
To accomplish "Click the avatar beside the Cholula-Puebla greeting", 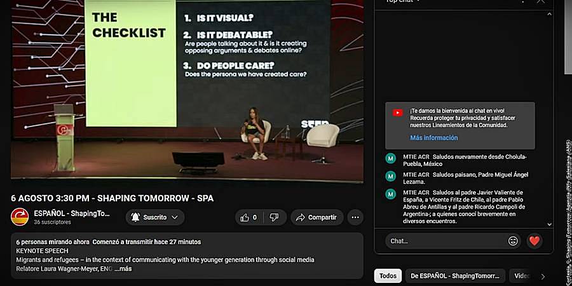I will [x=391, y=158].
